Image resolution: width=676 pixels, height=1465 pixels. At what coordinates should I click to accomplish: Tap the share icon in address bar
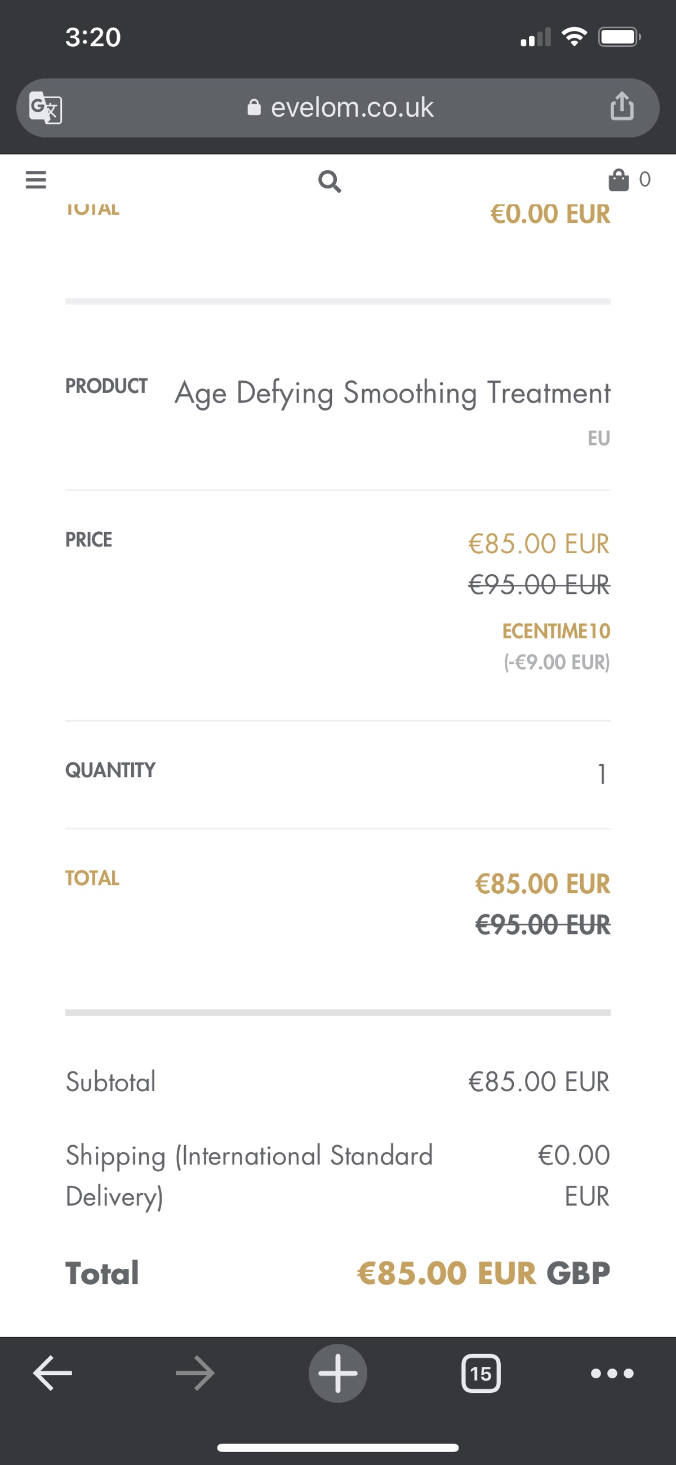click(x=622, y=107)
